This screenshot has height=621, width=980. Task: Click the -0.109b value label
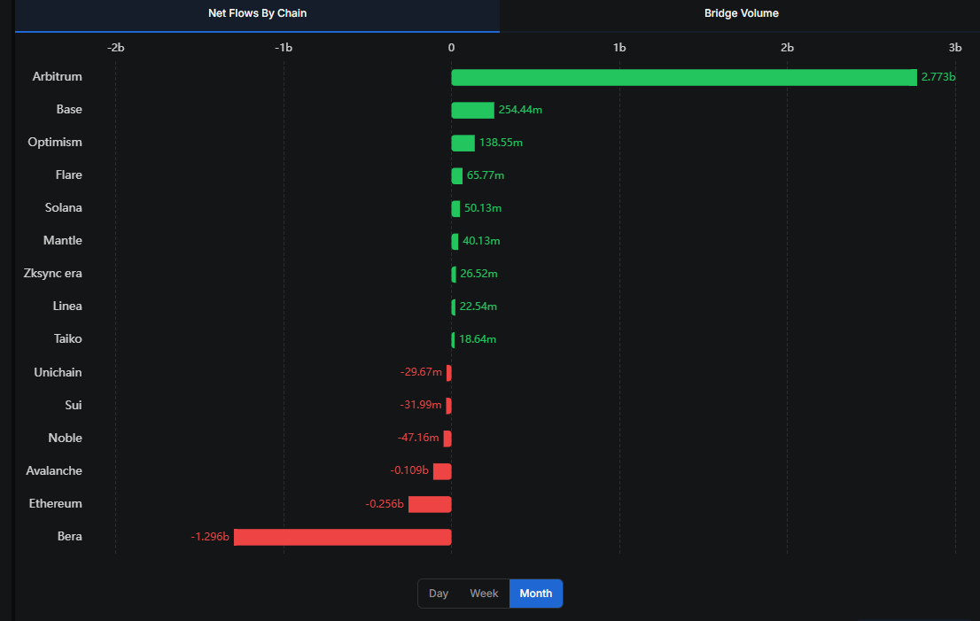click(x=409, y=470)
